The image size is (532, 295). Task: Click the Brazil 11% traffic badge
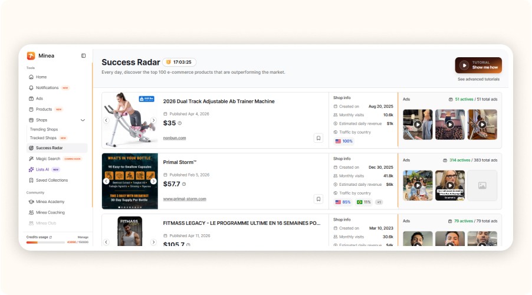[364, 202]
